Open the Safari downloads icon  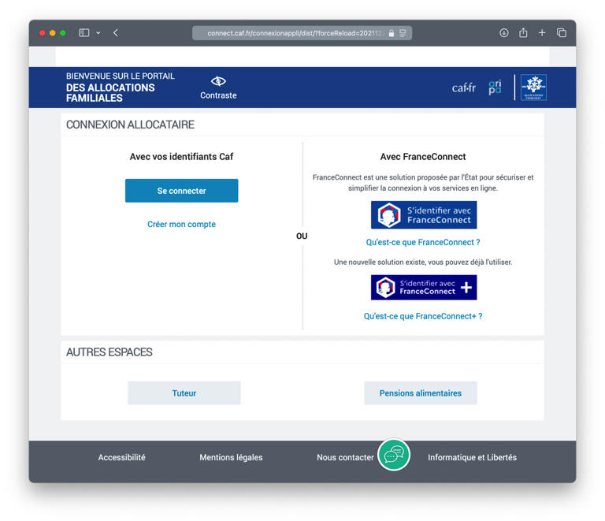pyautogui.click(x=504, y=33)
